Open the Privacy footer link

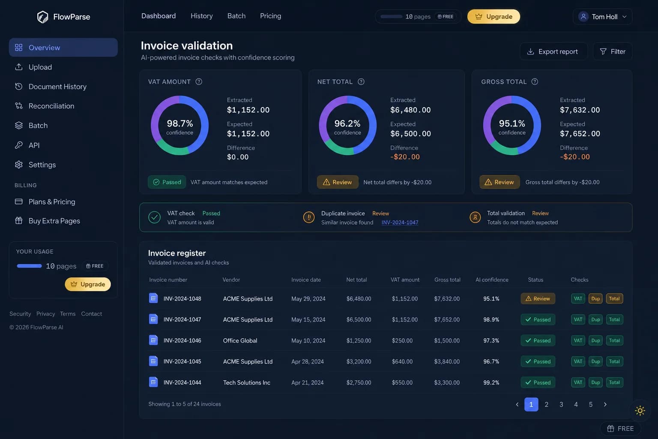pos(45,314)
